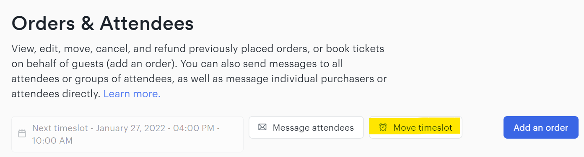Choose the highlighted Move timeslot button
Image resolution: width=584 pixels, height=157 pixels.
pos(415,127)
